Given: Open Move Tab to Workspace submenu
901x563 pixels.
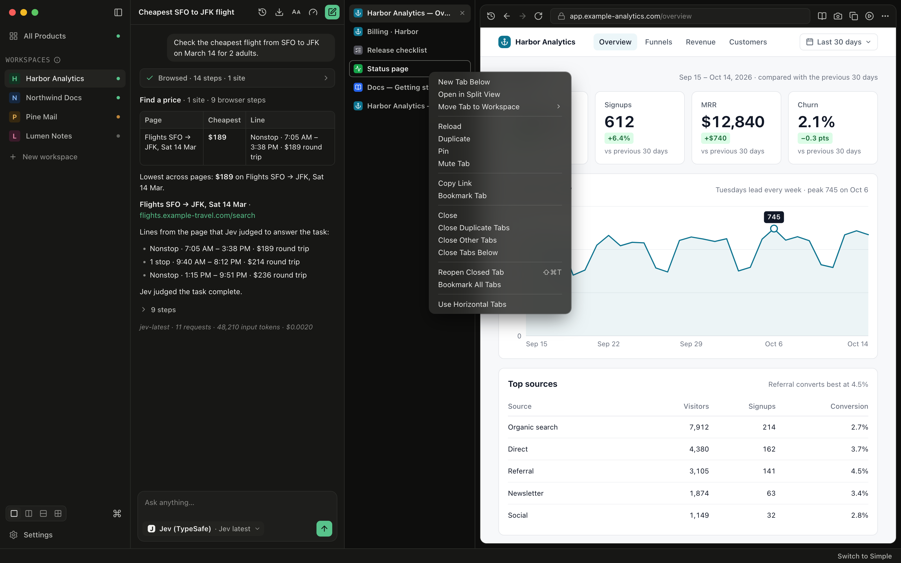Looking at the screenshot, I should pos(500,106).
